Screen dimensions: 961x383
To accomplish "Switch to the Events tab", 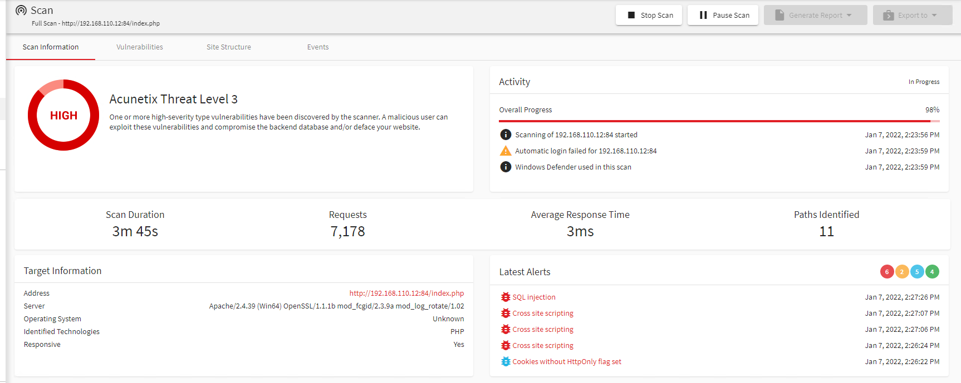I will point(318,47).
